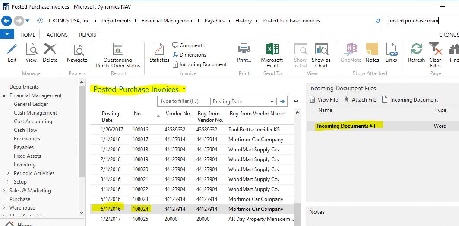Click the Show as List icon
The height and width of the screenshot is (226, 459).
(301, 49)
